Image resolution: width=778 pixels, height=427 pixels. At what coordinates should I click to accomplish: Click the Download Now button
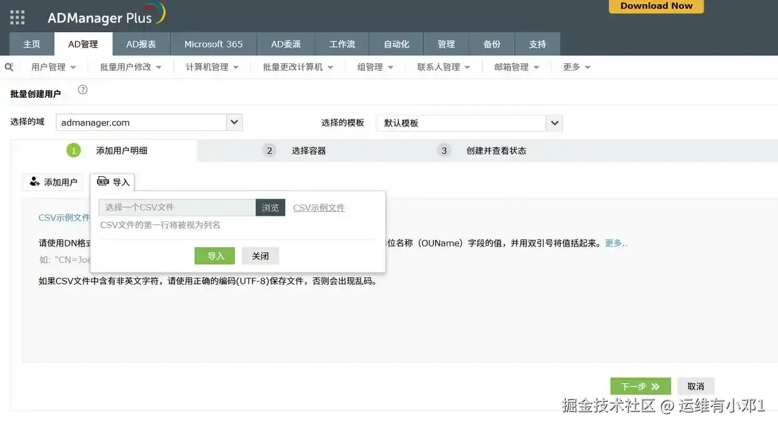pos(656,6)
